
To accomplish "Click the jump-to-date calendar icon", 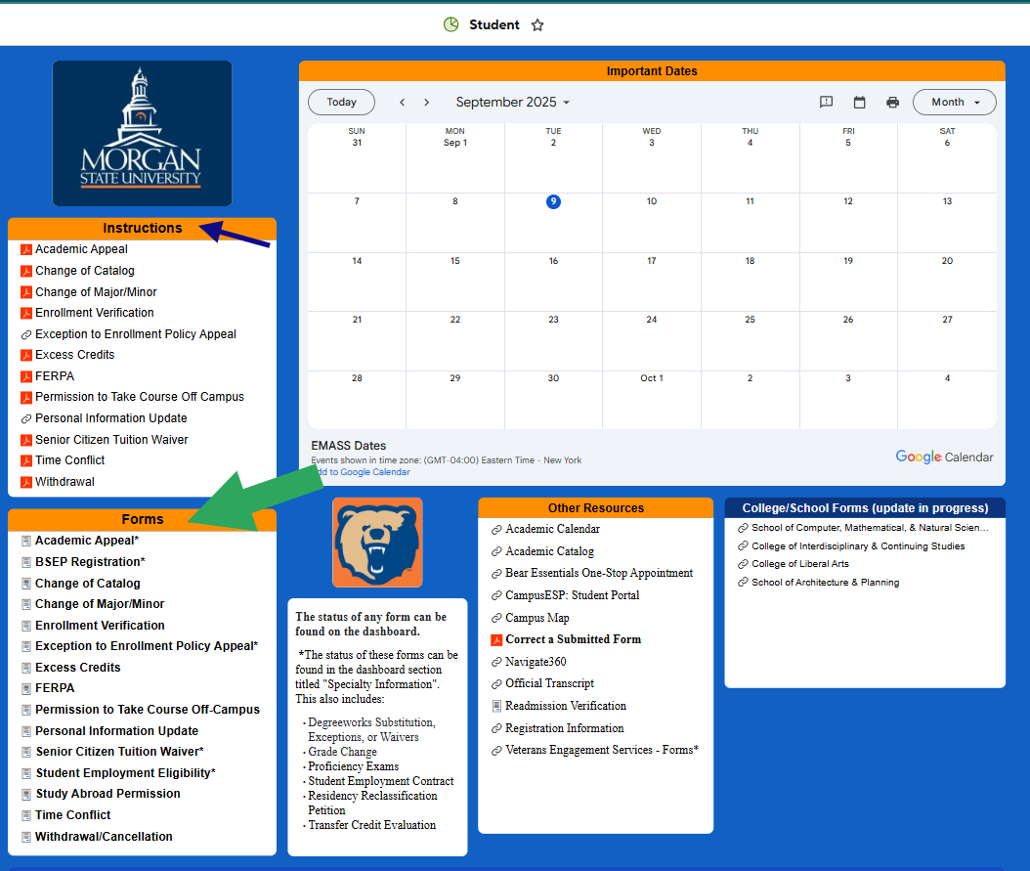I will (859, 103).
